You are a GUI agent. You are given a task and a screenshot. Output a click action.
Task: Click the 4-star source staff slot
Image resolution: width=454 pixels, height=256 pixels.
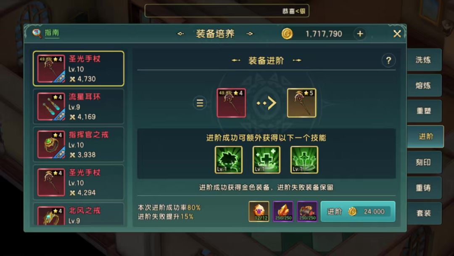[231, 103]
